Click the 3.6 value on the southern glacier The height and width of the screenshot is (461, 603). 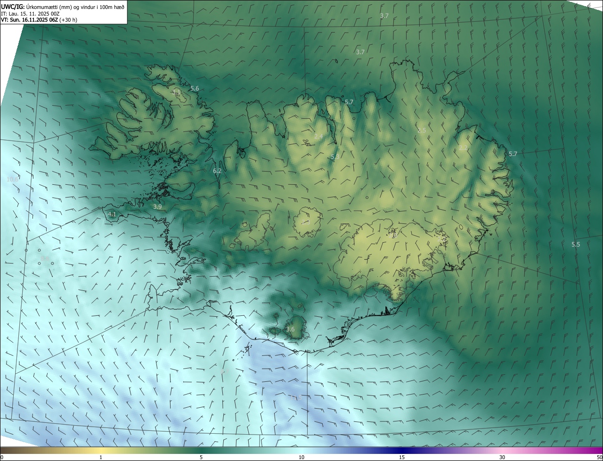290,329
